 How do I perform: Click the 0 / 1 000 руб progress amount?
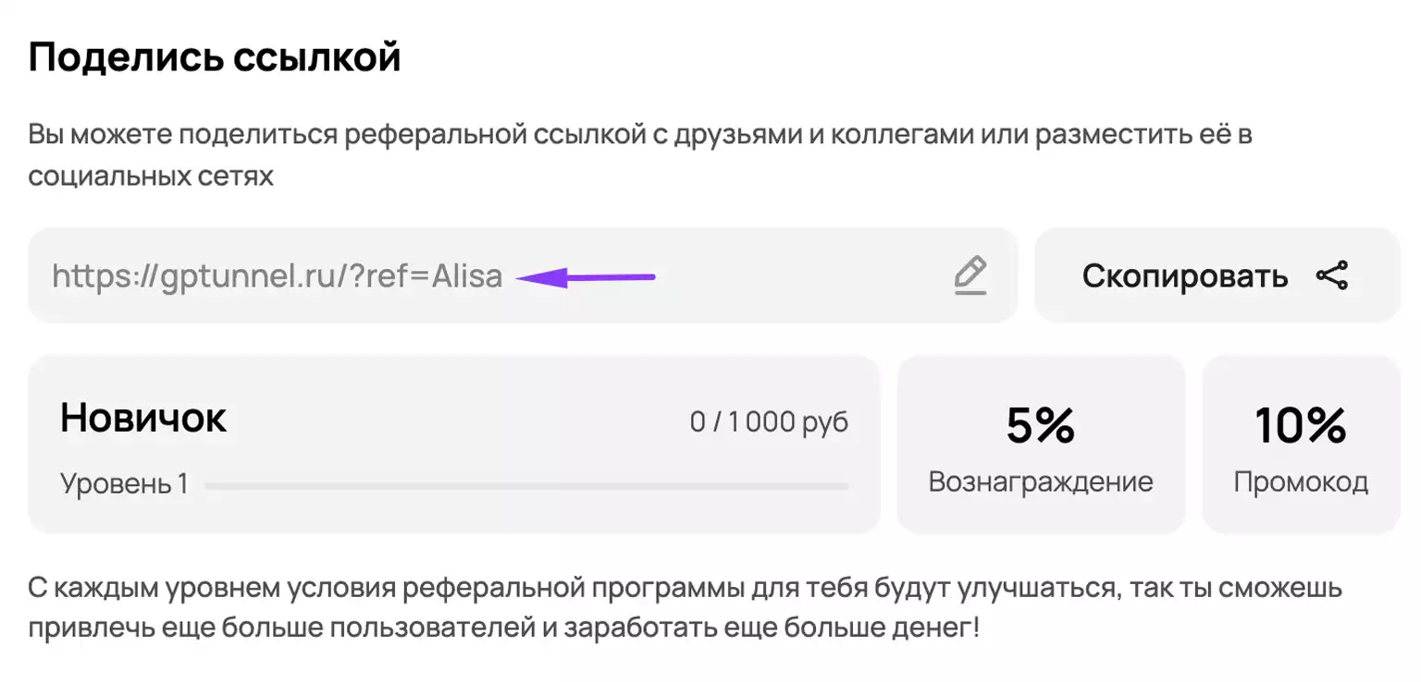pos(769,421)
